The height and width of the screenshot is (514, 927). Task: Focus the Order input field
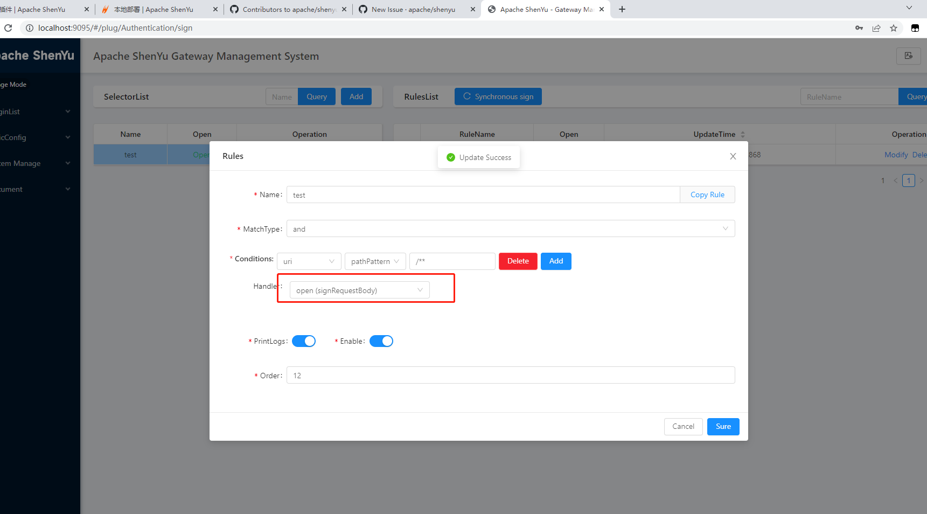(511, 375)
